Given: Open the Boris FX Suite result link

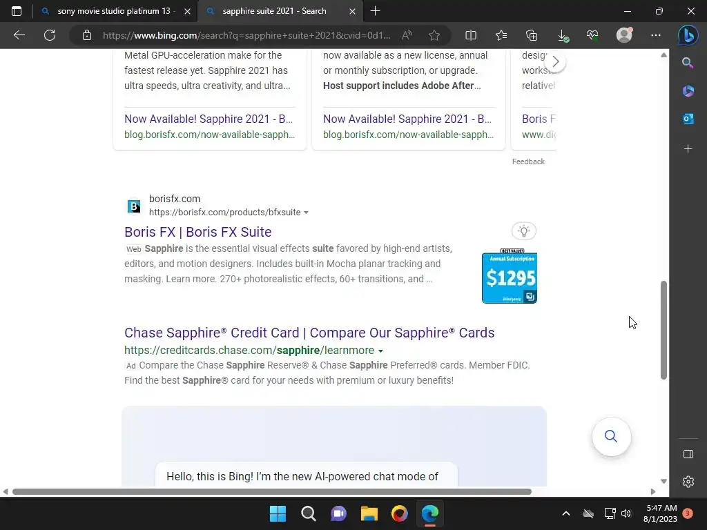Looking at the screenshot, I should pos(198,232).
